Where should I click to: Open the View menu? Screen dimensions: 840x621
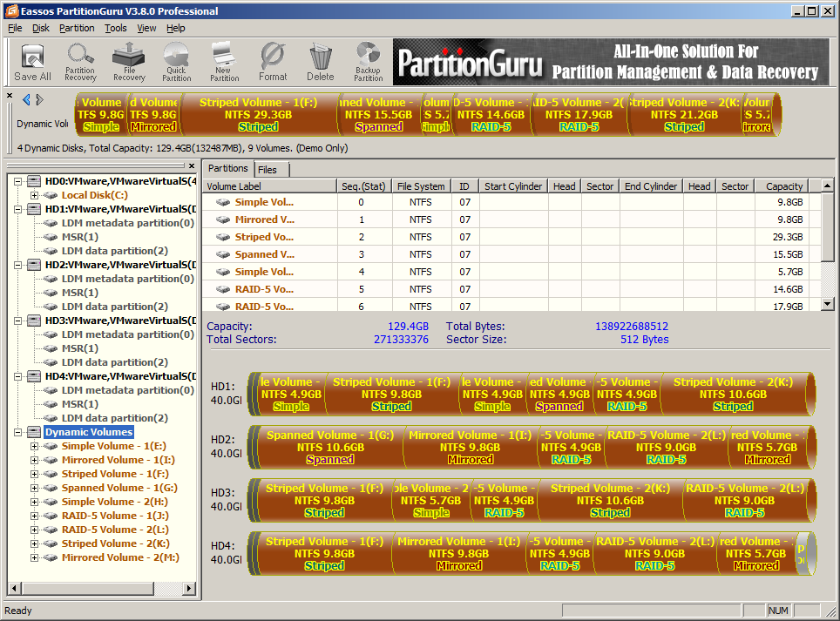(146, 29)
